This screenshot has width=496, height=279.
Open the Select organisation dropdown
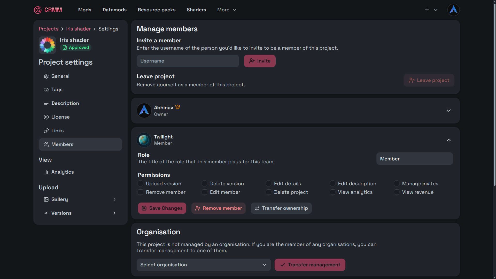(x=204, y=265)
